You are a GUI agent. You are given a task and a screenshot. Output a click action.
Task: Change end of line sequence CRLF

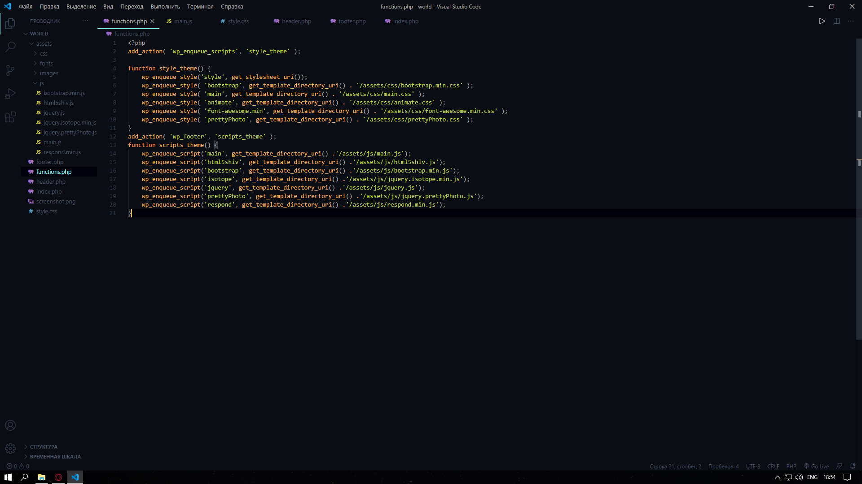(x=773, y=466)
